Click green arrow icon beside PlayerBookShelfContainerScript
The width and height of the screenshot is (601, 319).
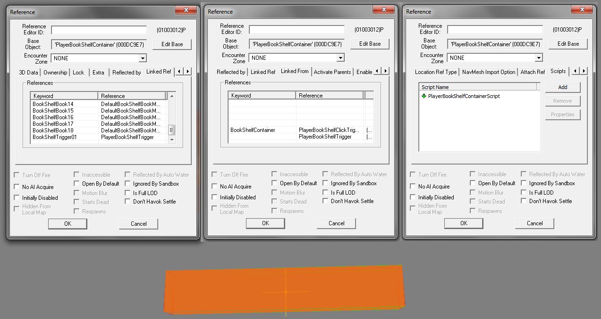point(423,96)
